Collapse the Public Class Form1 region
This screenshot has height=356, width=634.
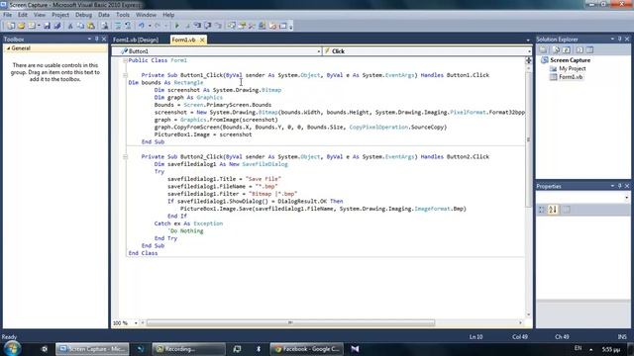(x=125, y=60)
